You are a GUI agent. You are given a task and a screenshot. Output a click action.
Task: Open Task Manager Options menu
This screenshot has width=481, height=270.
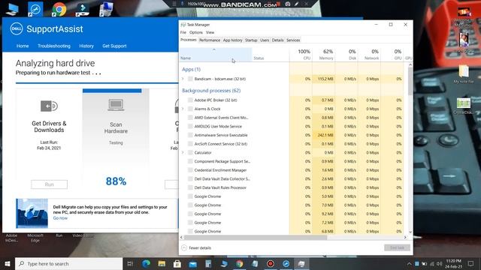tap(195, 32)
